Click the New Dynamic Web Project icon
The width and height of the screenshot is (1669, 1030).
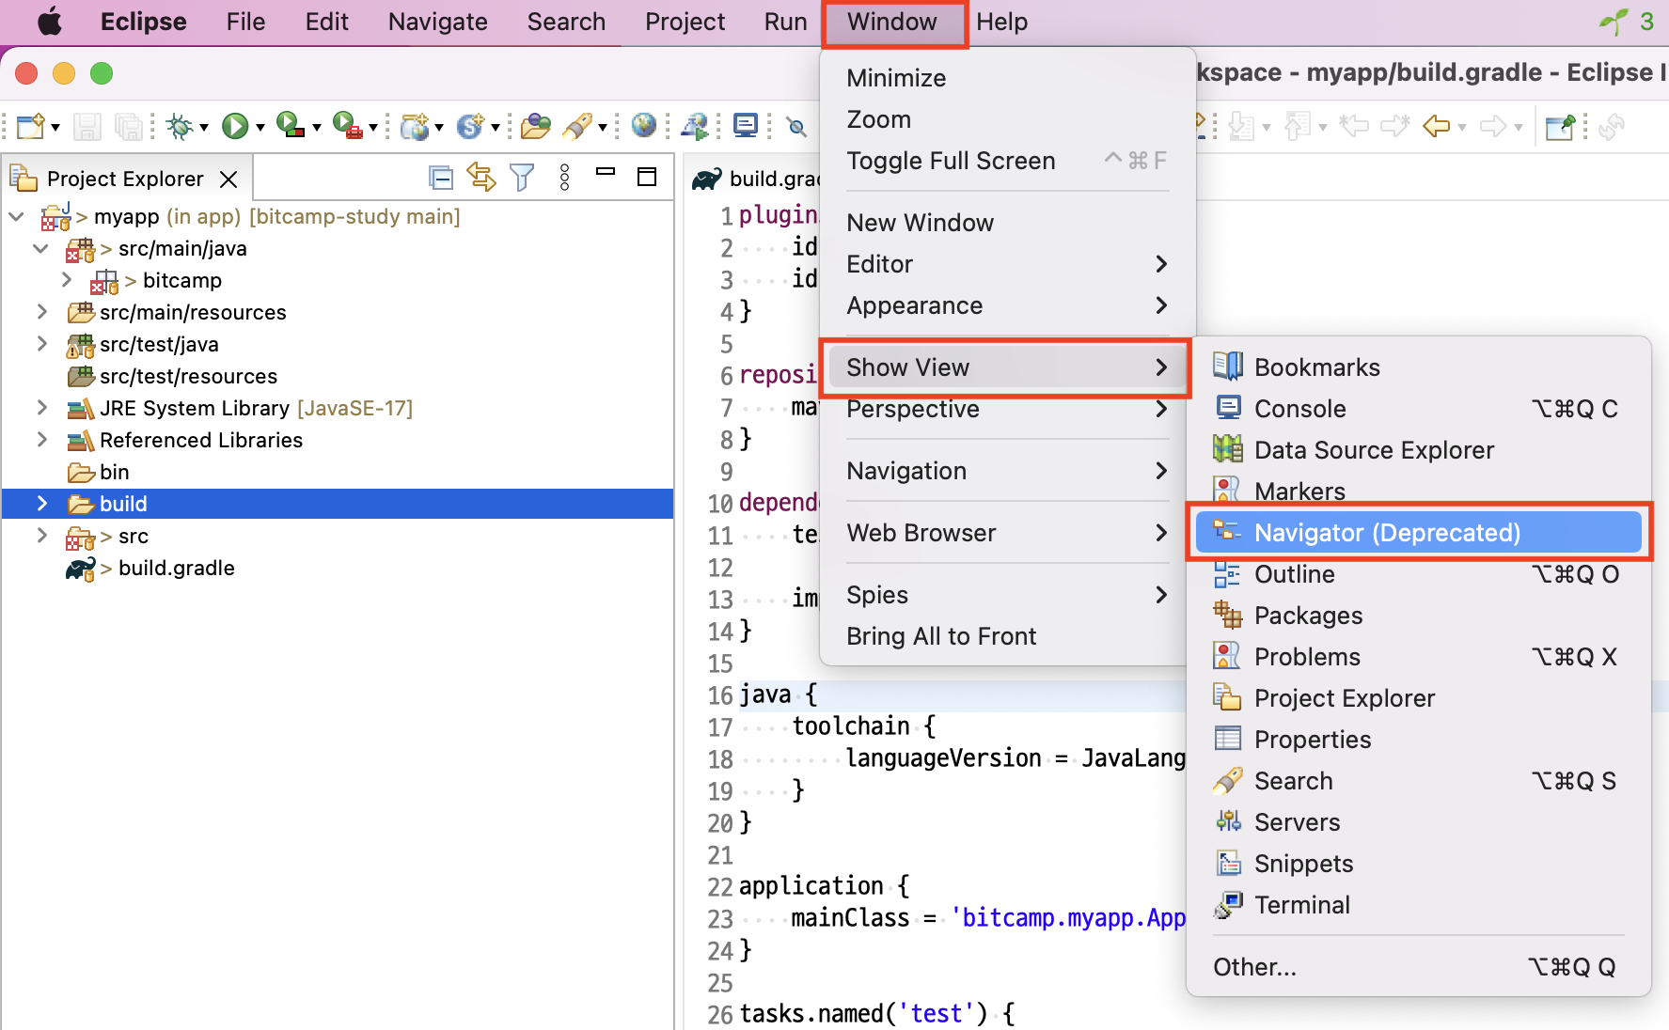pos(415,126)
